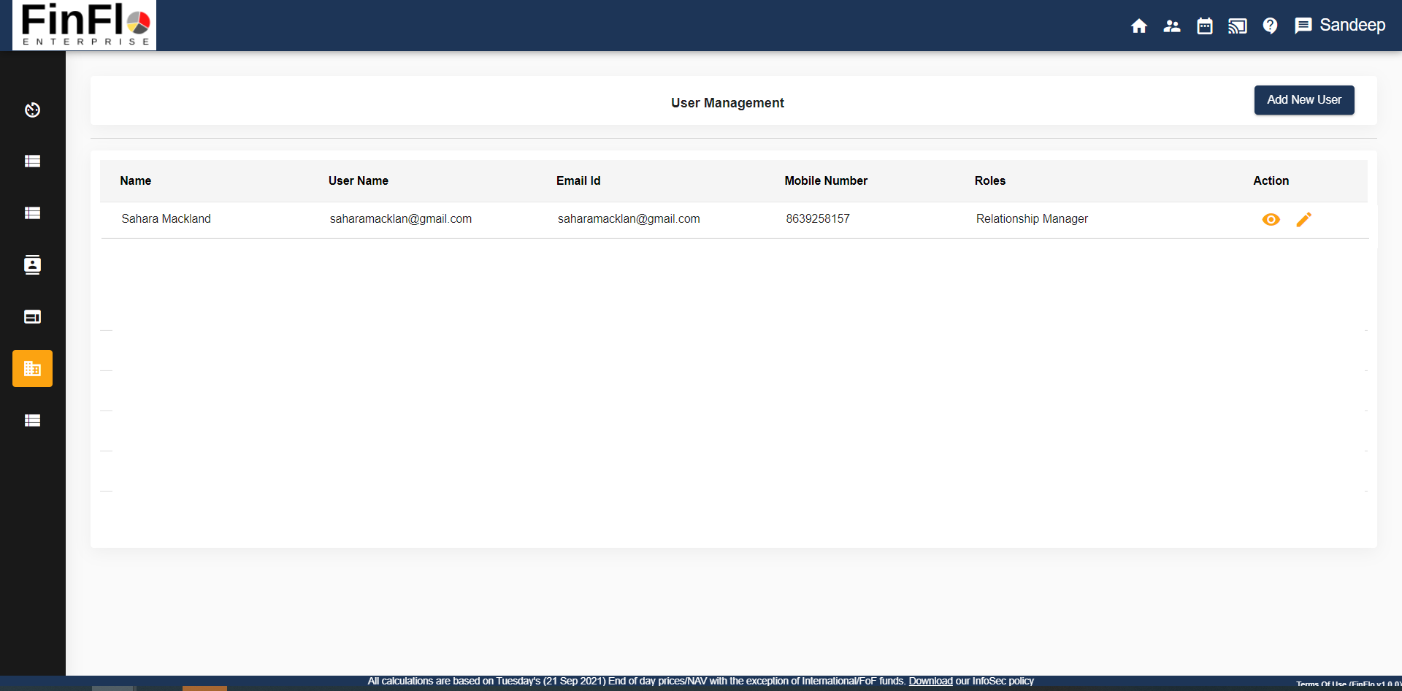Click saharamacklan@gmail.com in the Email Id column
The width and height of the screenshot is (1402, 691).
[x=629, y=219]
